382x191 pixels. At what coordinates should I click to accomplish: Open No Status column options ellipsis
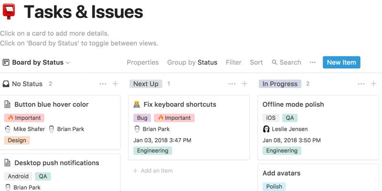[103, 84]
